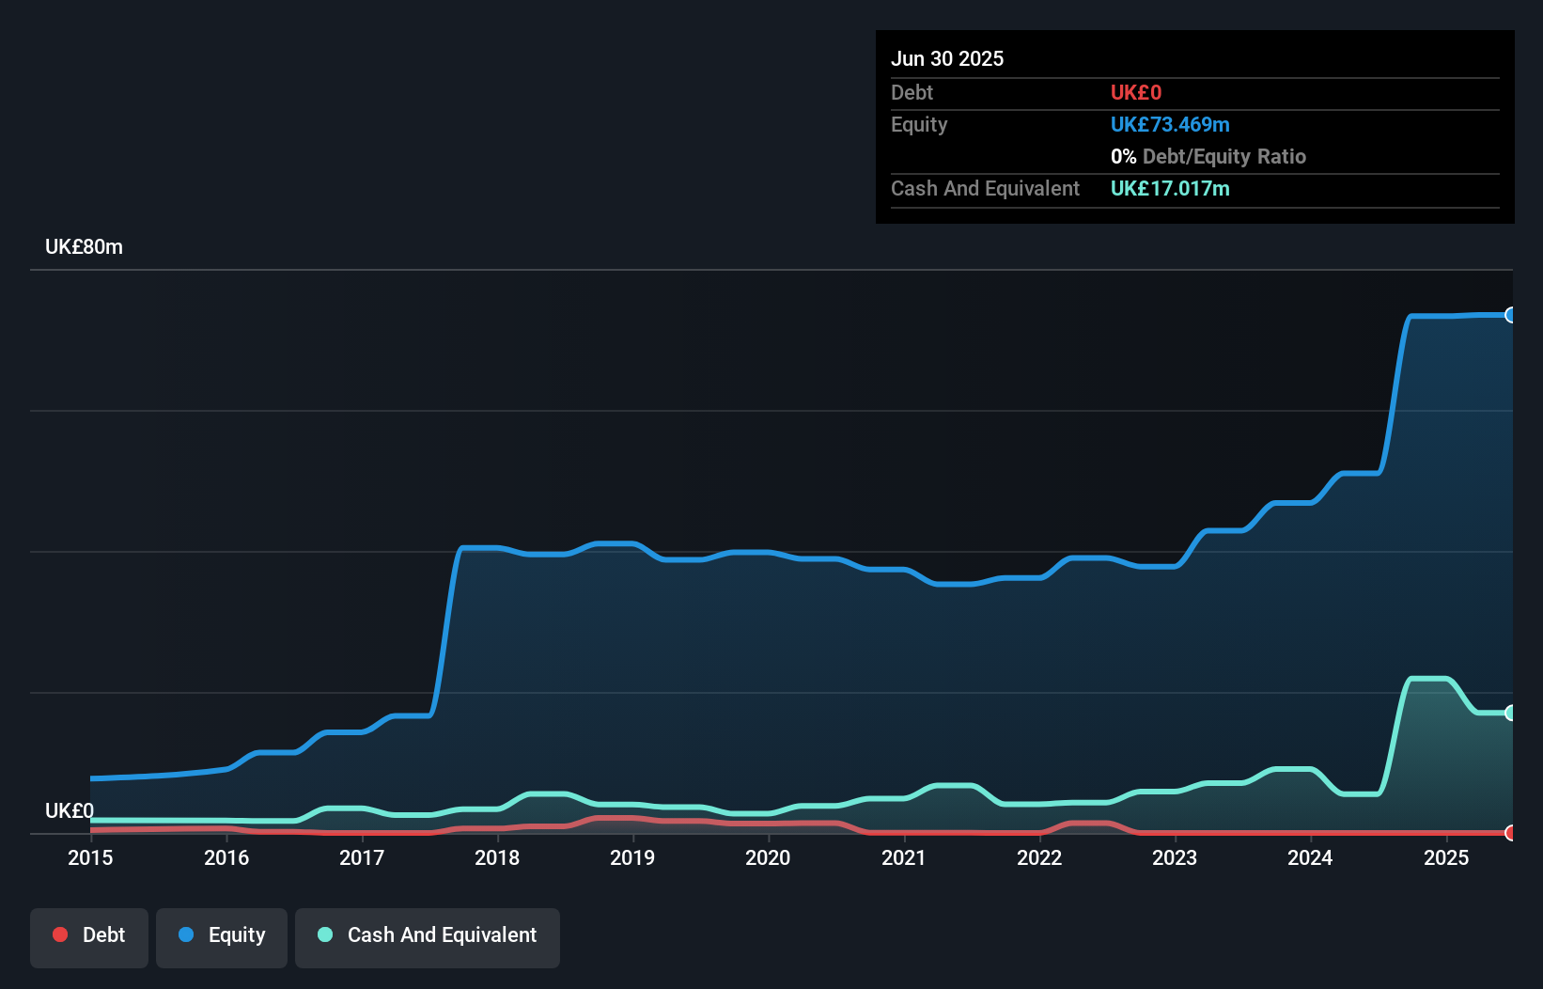Hide the Cash And Equivalent series

(428, 936)
